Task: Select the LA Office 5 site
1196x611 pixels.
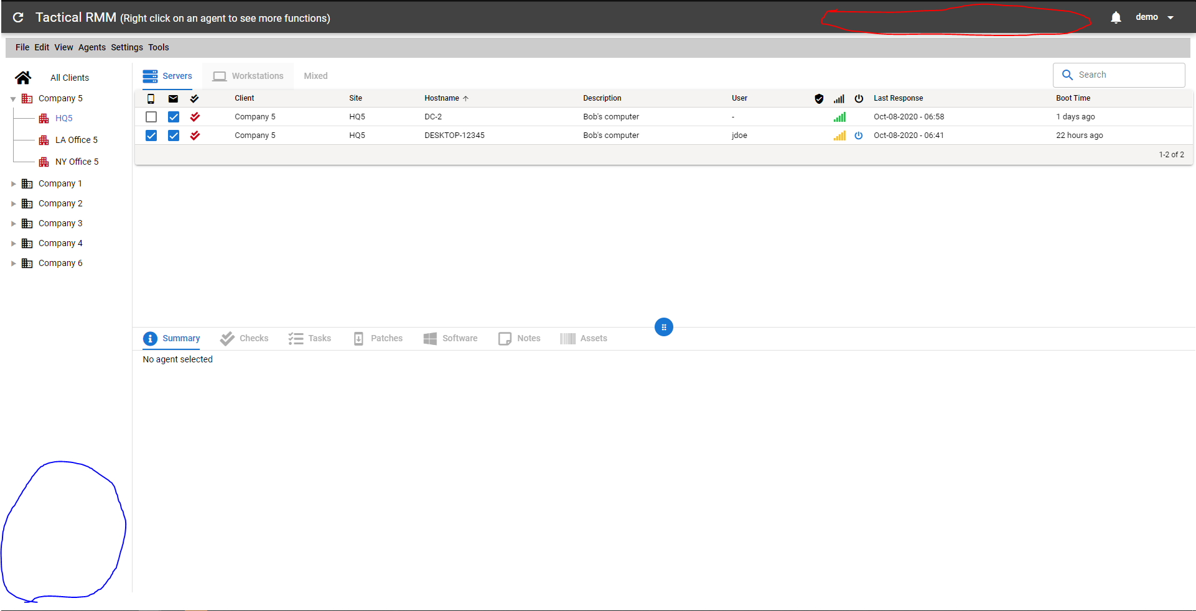Action: pyautogui.click(x=77, y=140)
